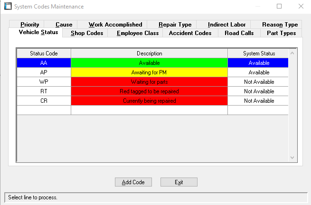The image size is (311, 205).
Task: Switch to the Road Calls tab
Action: 239,33
